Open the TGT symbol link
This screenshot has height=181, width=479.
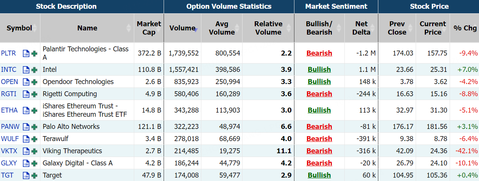[x=7, y=175]
